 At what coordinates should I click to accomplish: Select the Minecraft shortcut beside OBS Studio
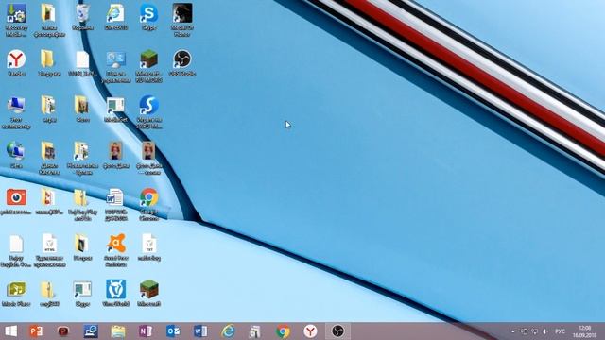click(x=149, y=66)
